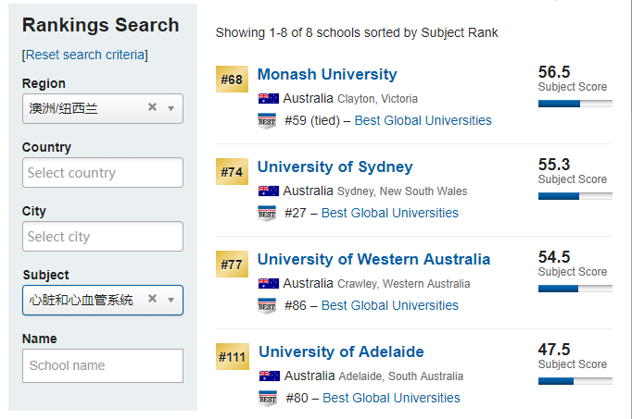The width and height of the screenshot is (632, 419).
Task: Focus the Select country field
Action: (x=103, y=173)
